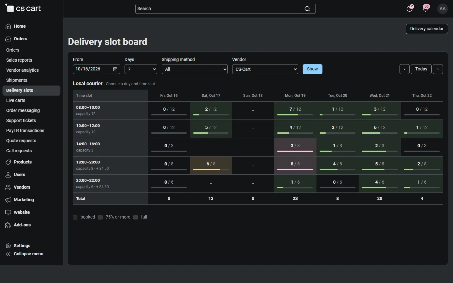The image size is (453, 283).
Task: Open the notifications bell icon
Action: tap(425, 8)
